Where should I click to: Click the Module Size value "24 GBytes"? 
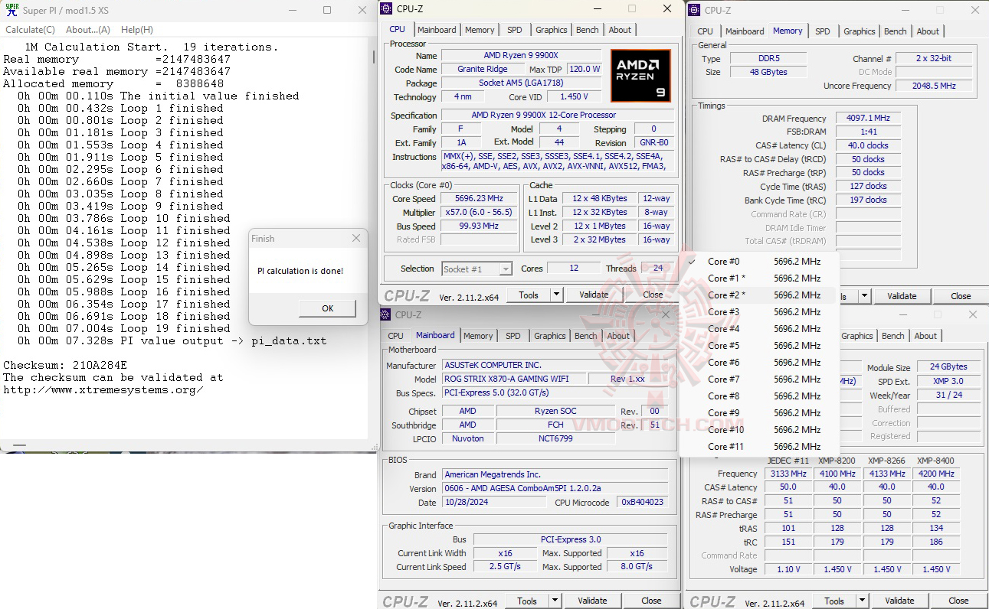[948, 367]
